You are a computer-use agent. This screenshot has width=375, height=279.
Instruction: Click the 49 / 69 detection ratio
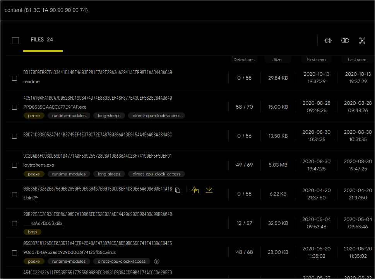click(x=244, y=165)
